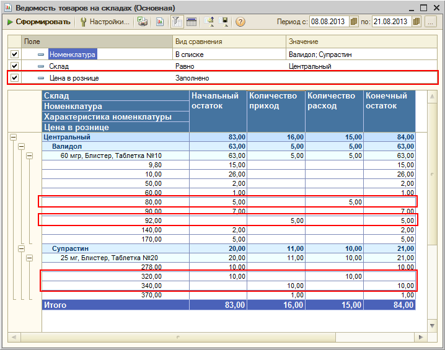Click the Сформировать button to generate report
The image size is (445, 350).
click(x=38, y=22)
